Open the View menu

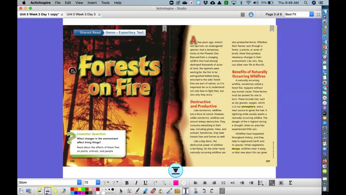tap(79, 3)
